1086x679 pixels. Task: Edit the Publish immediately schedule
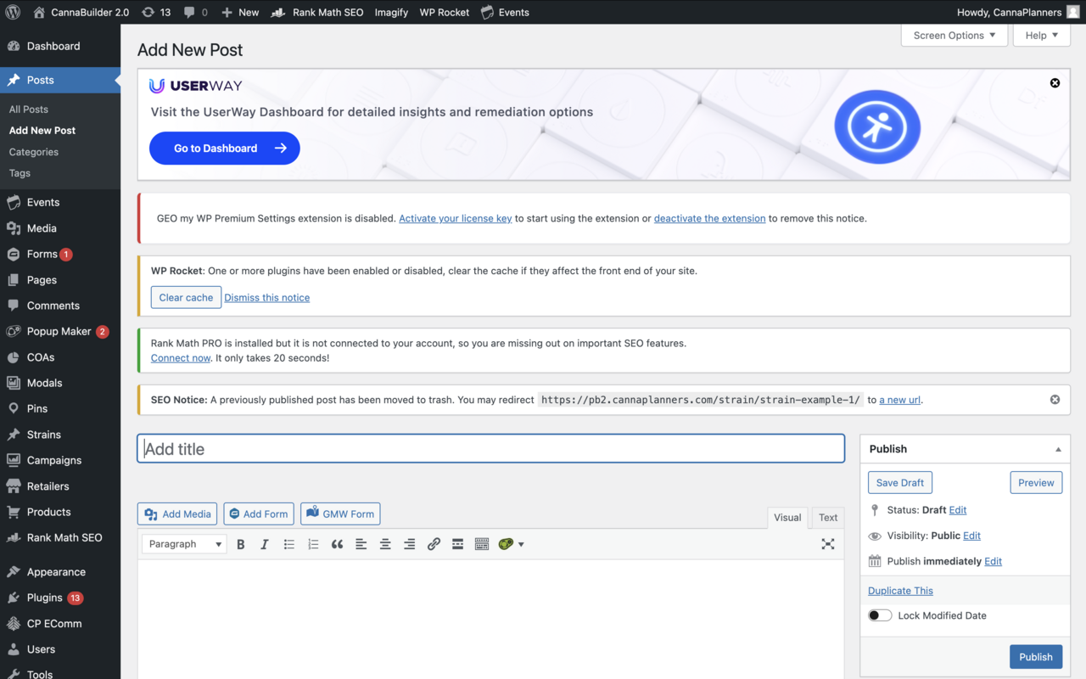(x=994, y=561)
